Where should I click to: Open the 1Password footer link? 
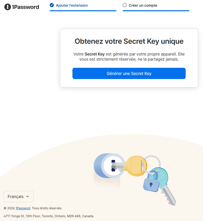click(23, 208)
